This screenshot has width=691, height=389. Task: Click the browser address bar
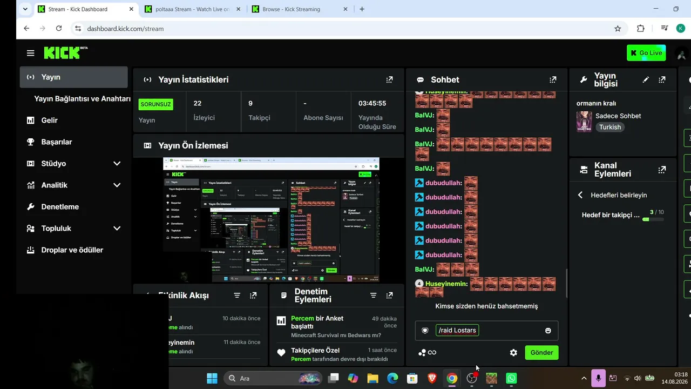(x=345, y=29)
